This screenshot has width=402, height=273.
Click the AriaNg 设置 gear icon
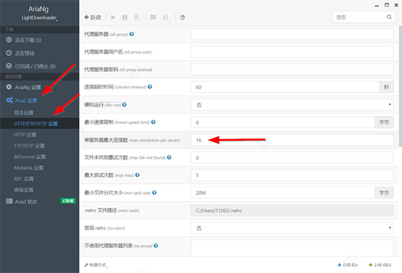[9, 87]
